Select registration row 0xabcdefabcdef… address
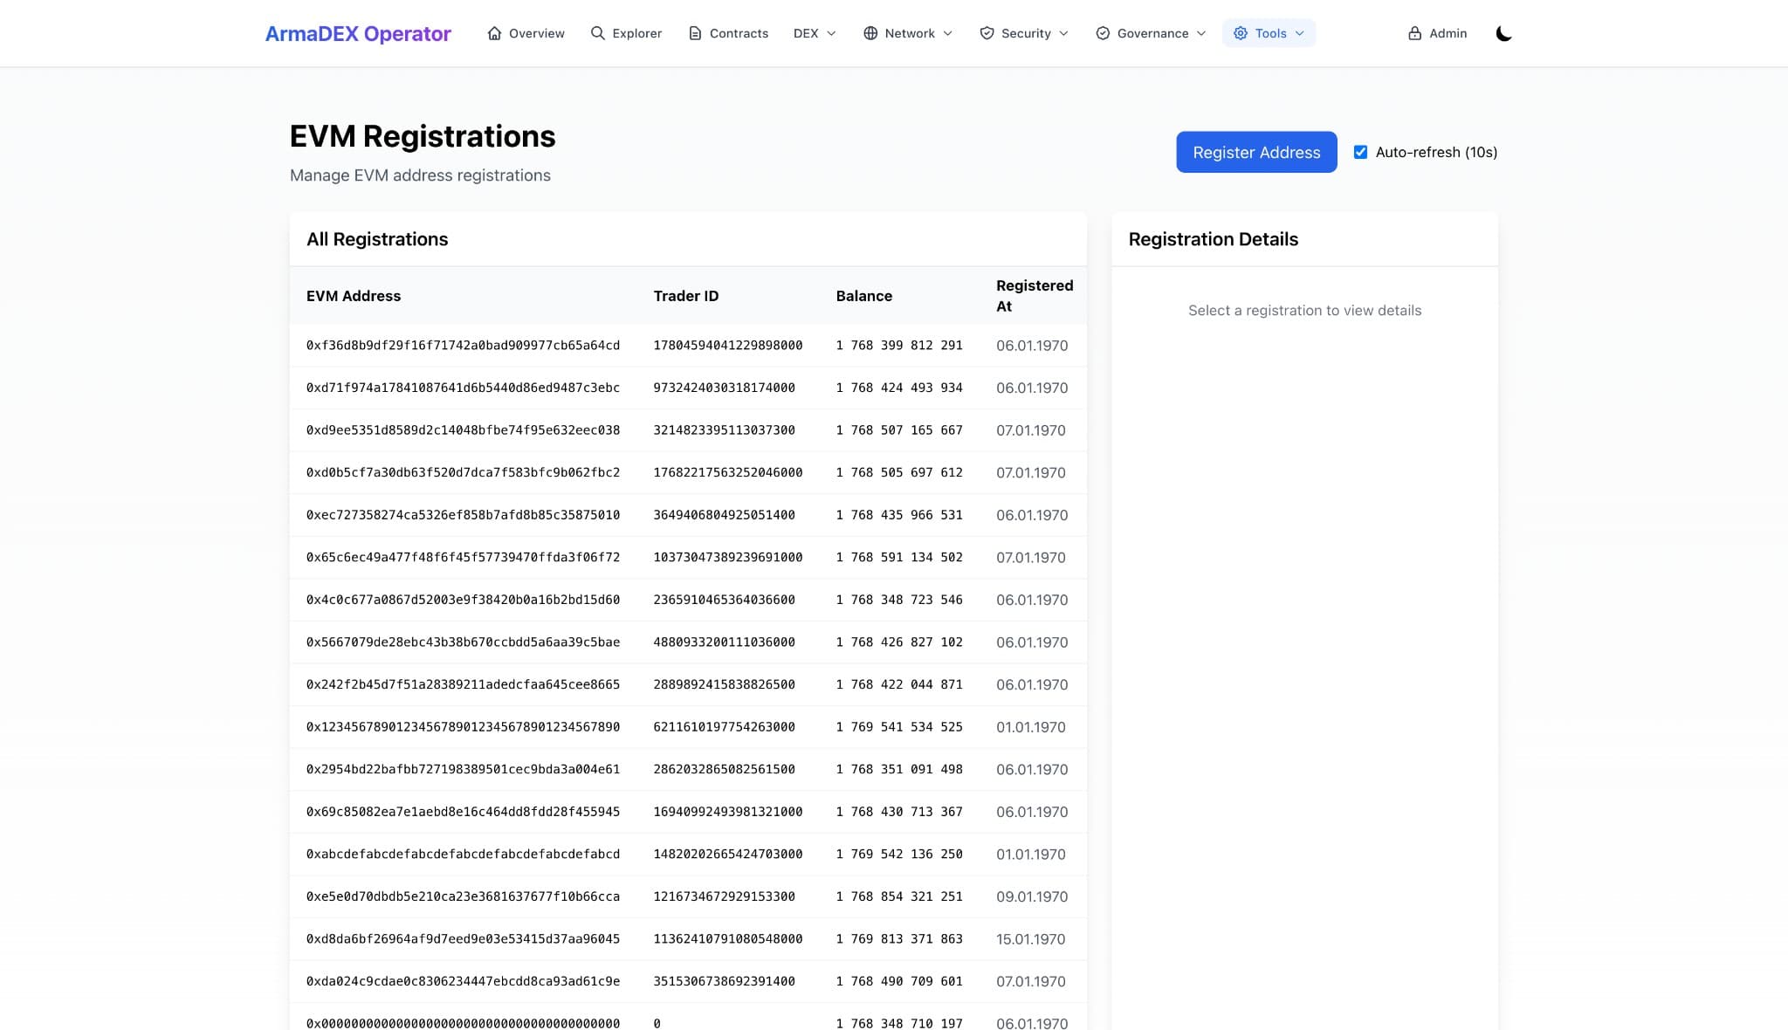Image resolution: width=1788 pixels, height=1030 pixels. [x=463, y=854]
